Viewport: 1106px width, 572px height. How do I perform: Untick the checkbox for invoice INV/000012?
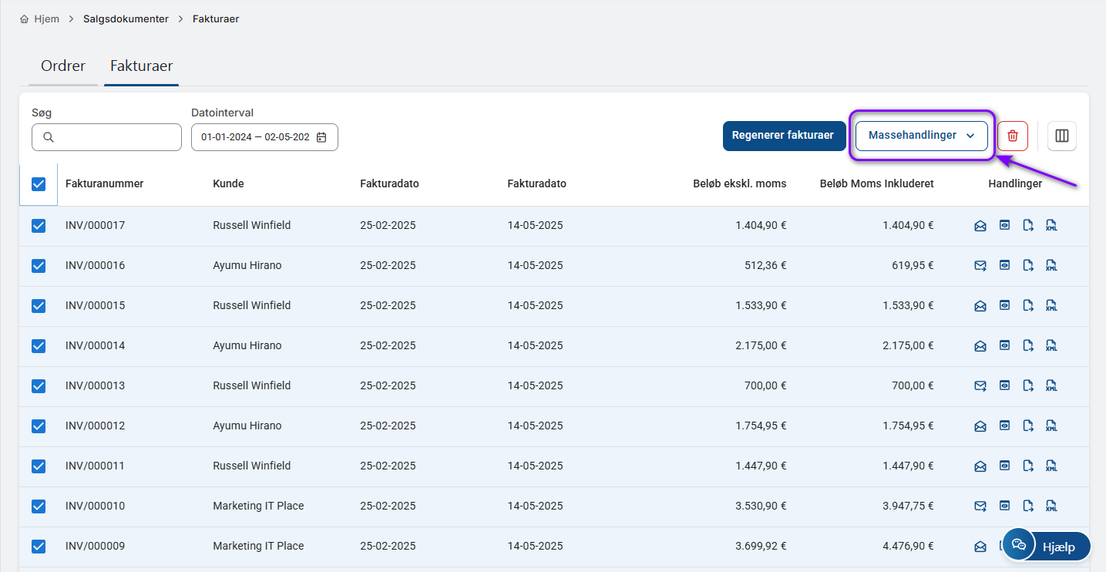click(x=39, y=426)
